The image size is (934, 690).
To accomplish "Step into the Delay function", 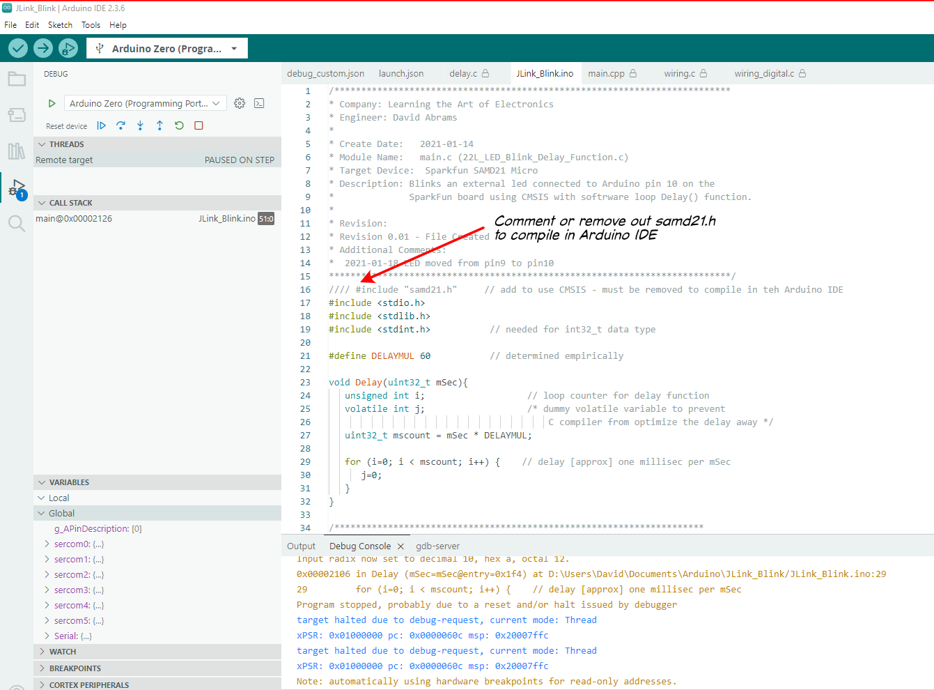I will tap(139, 125).
